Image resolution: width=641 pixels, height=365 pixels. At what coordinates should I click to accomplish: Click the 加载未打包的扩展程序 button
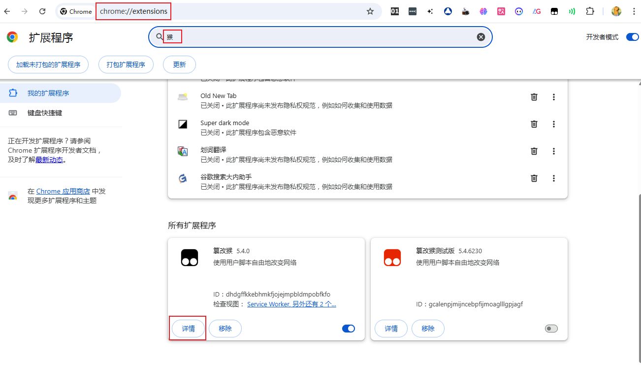click(x=48, y=65)
